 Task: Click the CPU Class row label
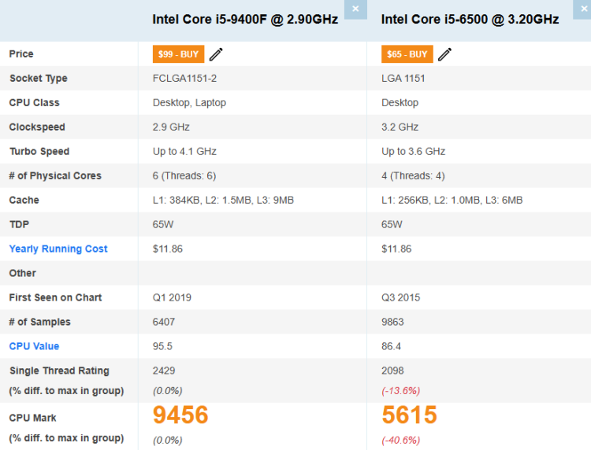tap(35, 103)
